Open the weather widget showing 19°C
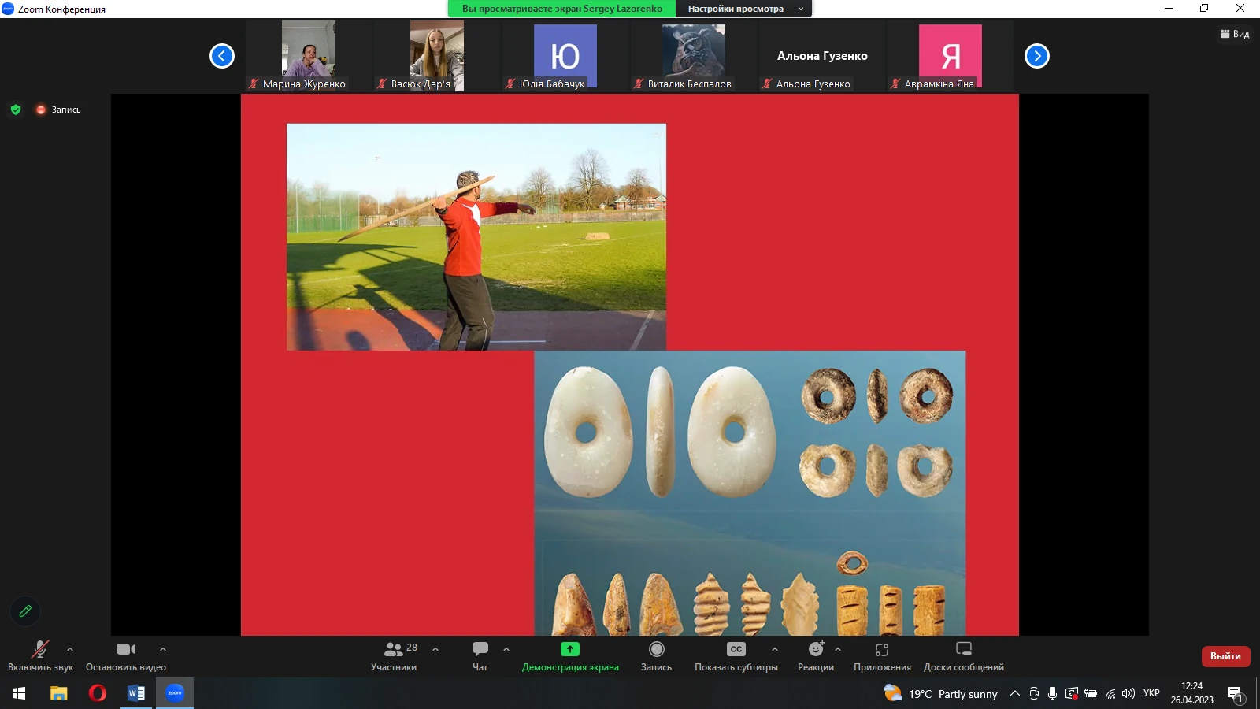This screenshot has height=709, width=1260. 940,693
